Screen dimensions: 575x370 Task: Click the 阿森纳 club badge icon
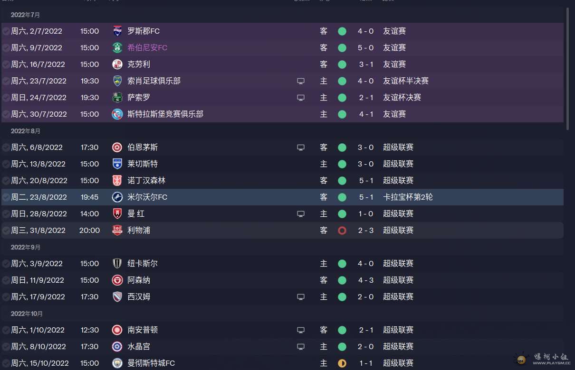117,280
